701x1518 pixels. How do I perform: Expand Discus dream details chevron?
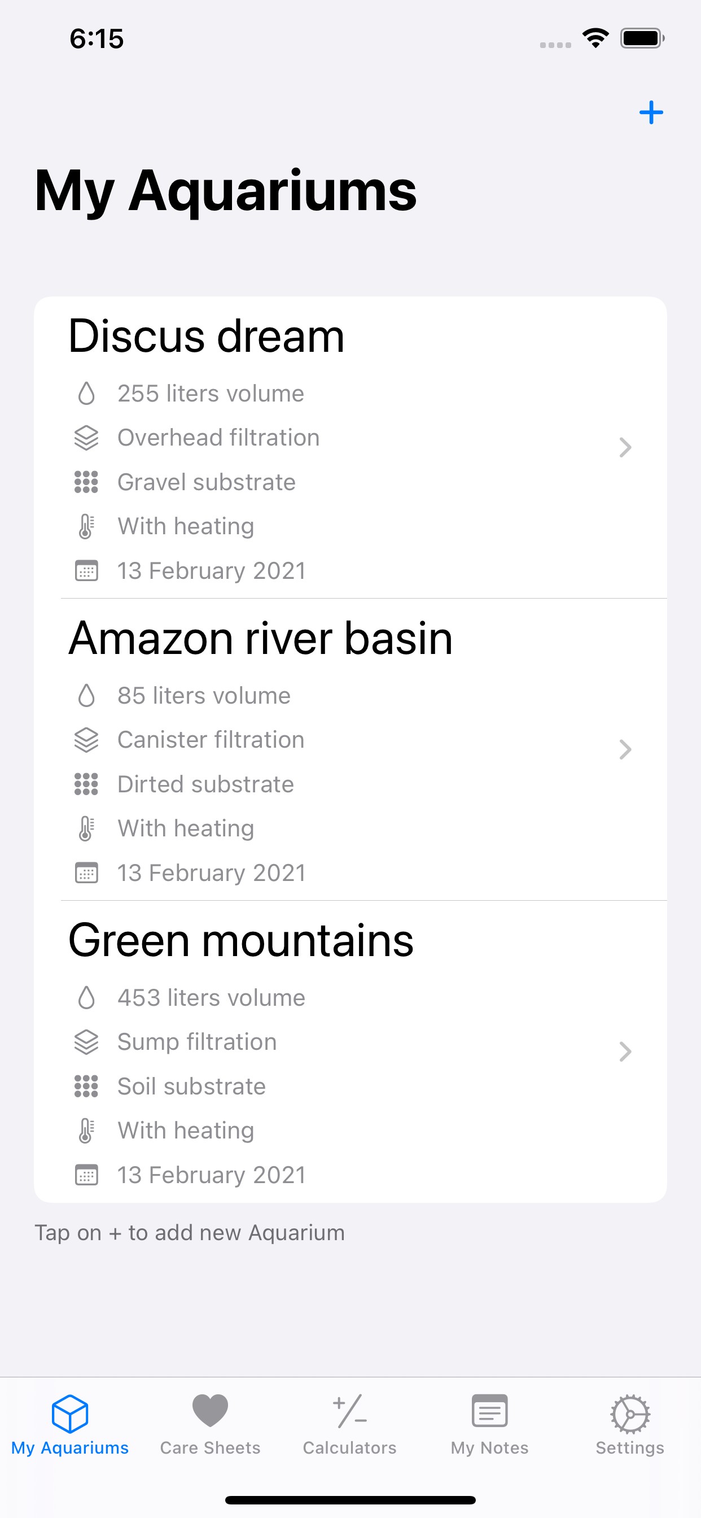point(625,447)
